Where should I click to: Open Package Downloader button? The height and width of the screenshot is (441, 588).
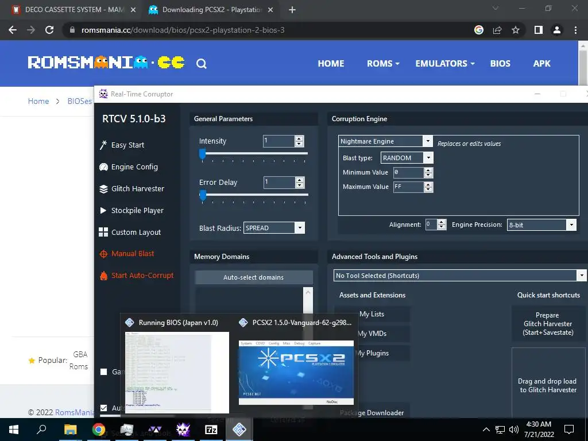coord(372,412)
